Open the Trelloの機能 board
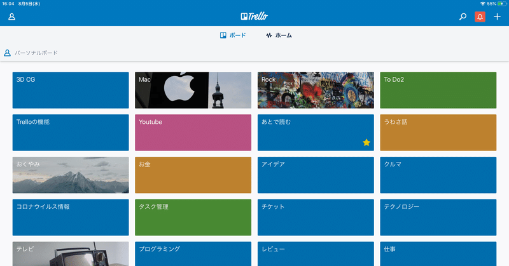The image size is (509, 266). tap(71, 133)
